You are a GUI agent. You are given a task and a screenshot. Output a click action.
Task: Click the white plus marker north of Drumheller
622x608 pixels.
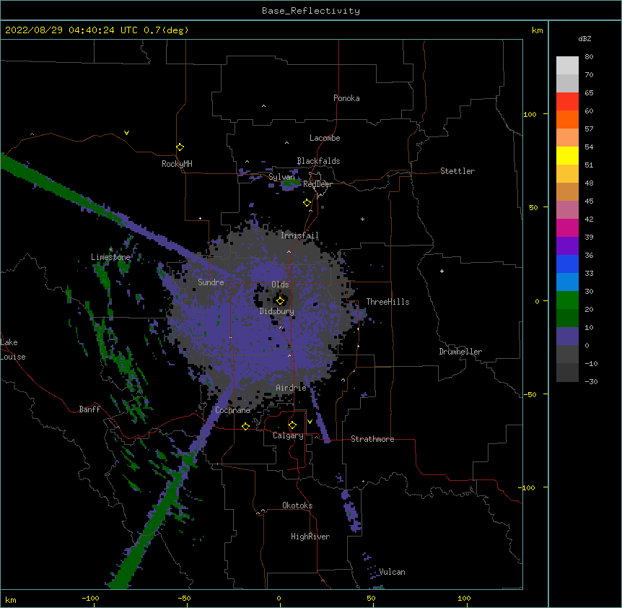click(442, 271)
